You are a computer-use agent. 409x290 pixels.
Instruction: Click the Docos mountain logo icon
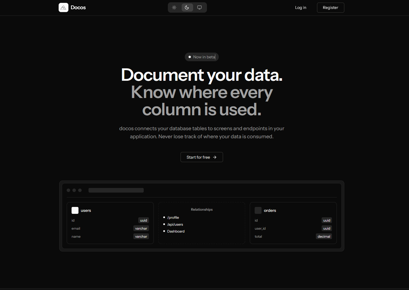pos(63,7)
